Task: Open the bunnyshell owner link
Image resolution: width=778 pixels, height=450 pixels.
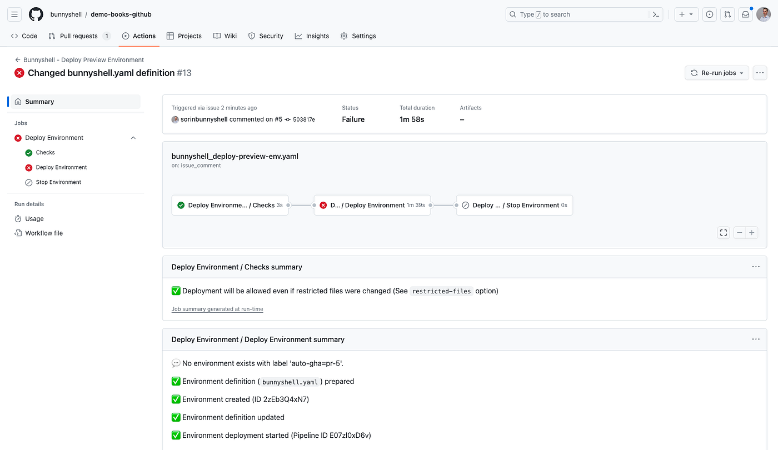Action: [x=66, y=14]
